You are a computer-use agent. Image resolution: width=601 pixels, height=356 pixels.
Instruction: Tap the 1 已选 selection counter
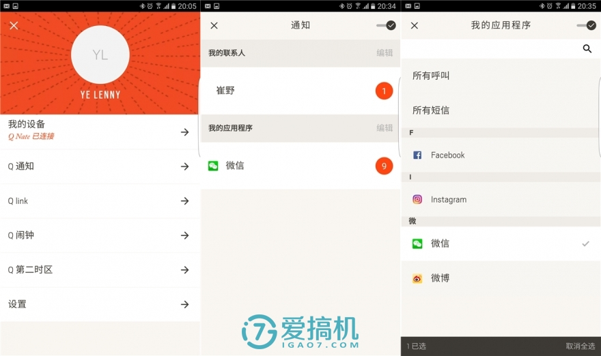416,346
